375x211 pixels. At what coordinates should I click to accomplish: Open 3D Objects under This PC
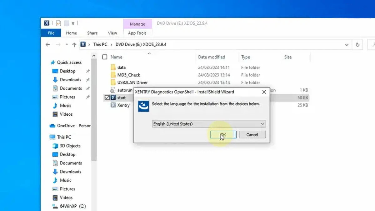click(70, 146)
